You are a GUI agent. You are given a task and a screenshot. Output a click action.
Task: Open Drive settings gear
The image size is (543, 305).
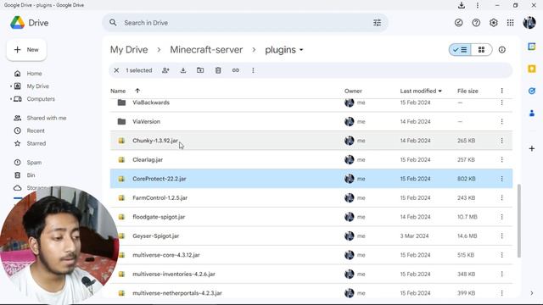[x=494, y=23]
